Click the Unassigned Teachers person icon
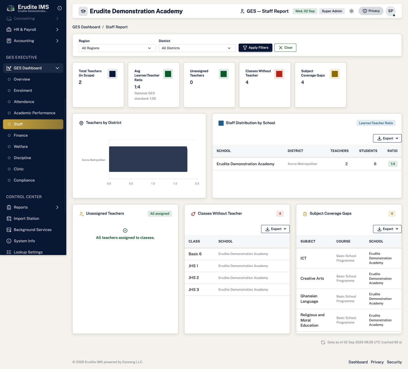The image size is (408, 369). (x=82, y=214)
